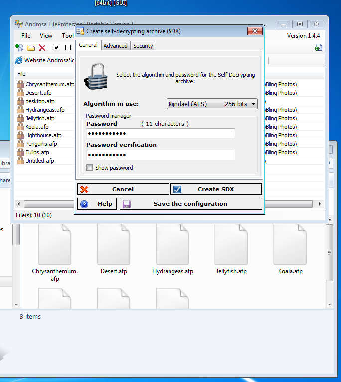Click the dialog title bar SDX icon
This screenshot has height=382, width=341.
(x=80, y=31)
